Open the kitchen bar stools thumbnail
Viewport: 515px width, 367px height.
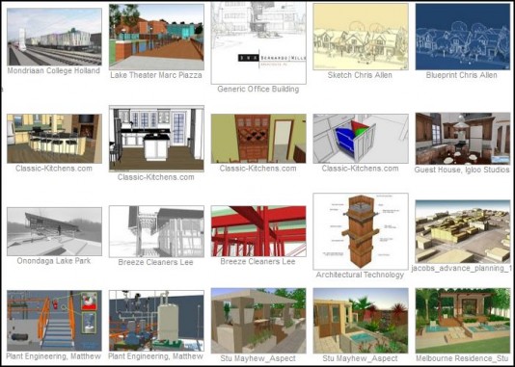[x=54, y=139]
